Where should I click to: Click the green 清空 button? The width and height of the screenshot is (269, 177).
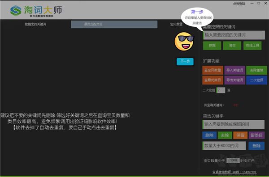pyautogui.click(x=232, y=46)
